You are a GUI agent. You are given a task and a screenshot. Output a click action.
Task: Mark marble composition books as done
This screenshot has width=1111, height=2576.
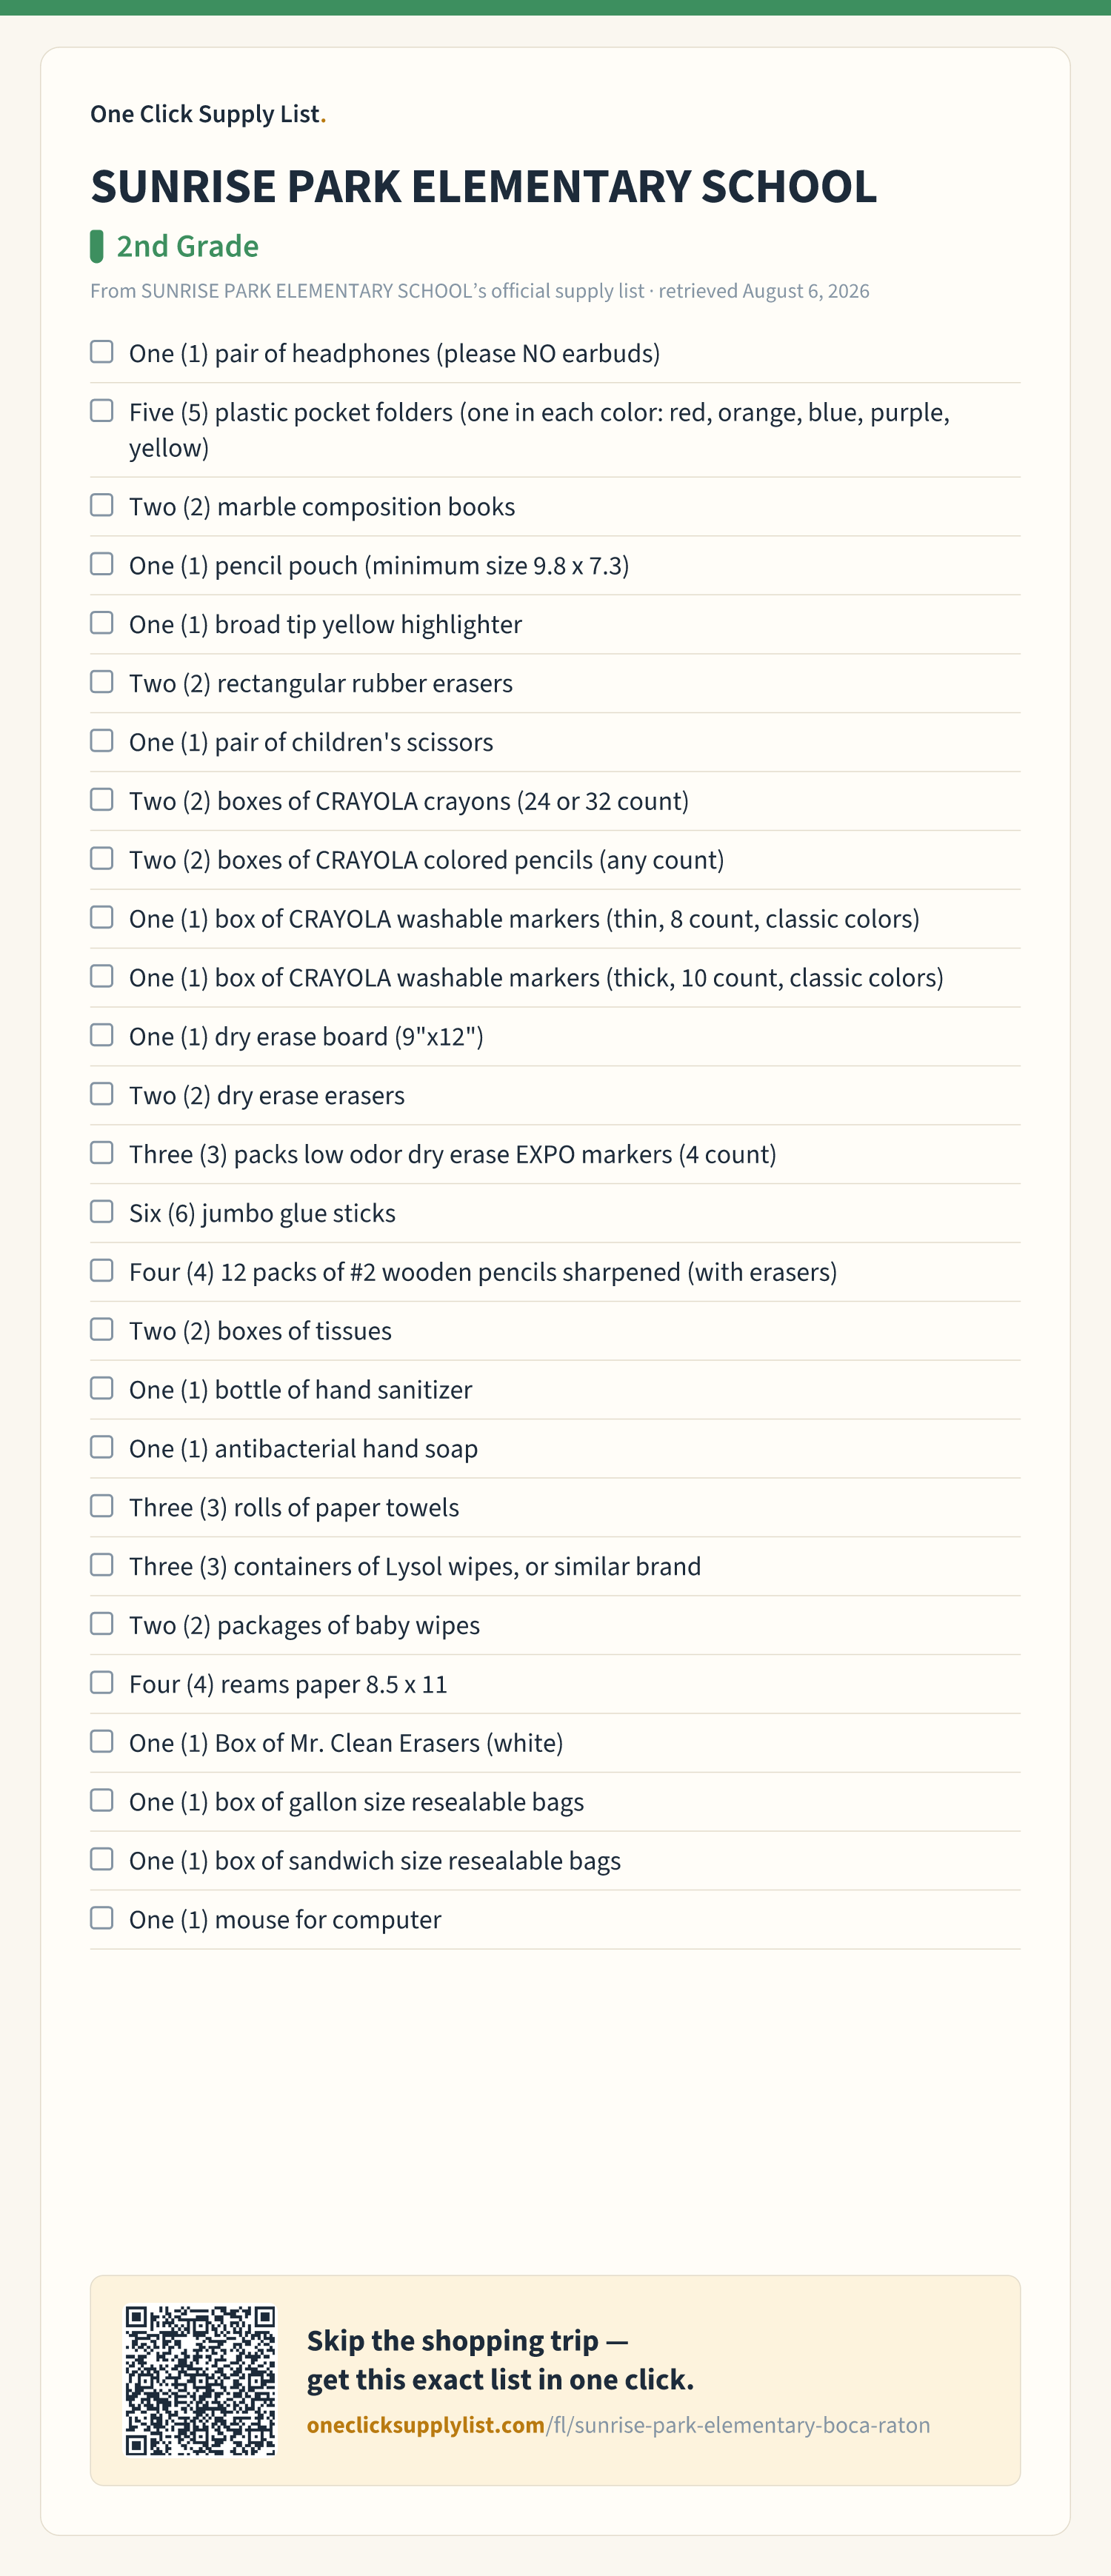102,505
